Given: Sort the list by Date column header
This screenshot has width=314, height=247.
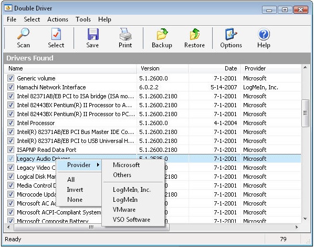Looking at the screenshot, I should 214,68.
